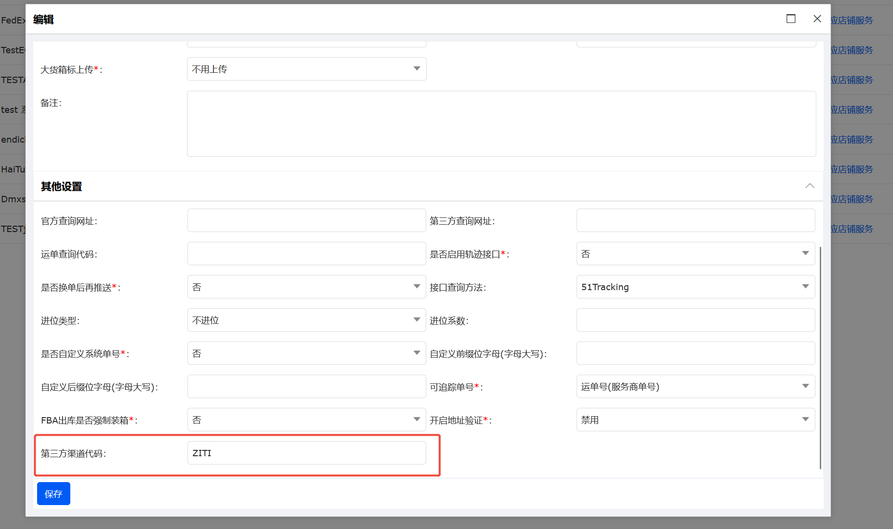Click the 大货箱标上传 label
The width and height of the screenshot is (893, 529).
click(71, 69)
